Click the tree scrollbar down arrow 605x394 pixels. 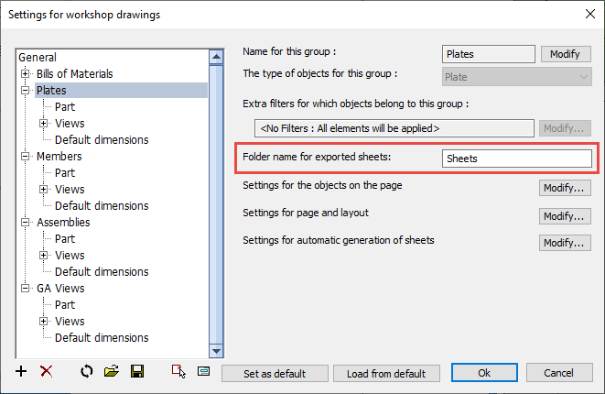point(216,350)
